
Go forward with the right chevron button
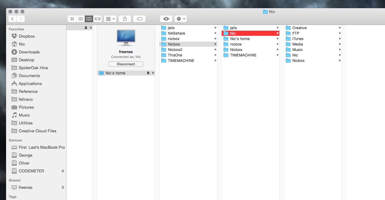tap(21, 19)
